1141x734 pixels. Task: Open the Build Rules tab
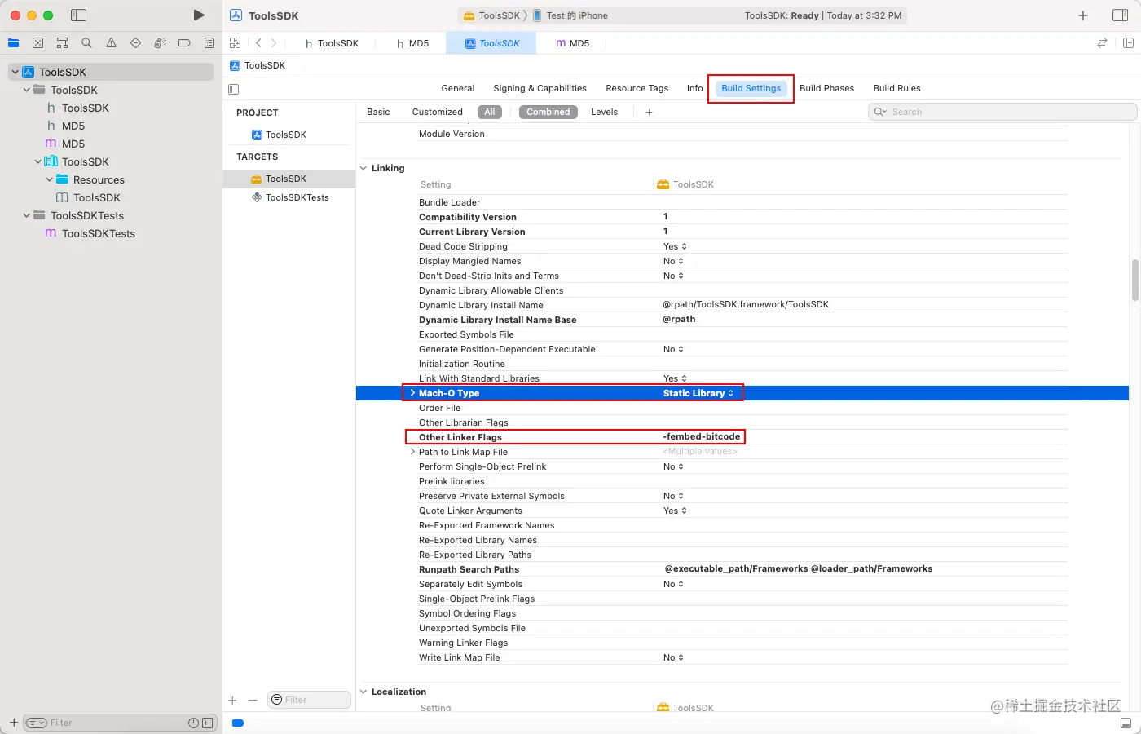(x=896, y=88)
